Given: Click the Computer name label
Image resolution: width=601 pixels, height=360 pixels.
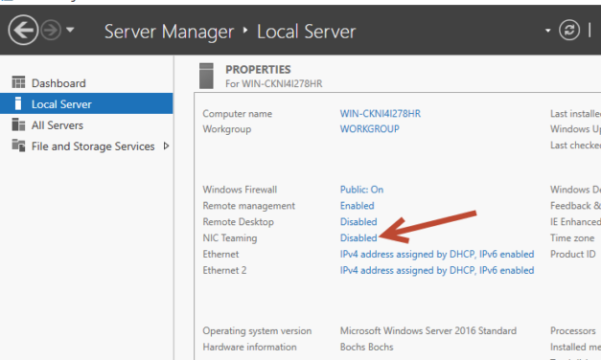Looking at the screenshot, I should tap(238, 114).
